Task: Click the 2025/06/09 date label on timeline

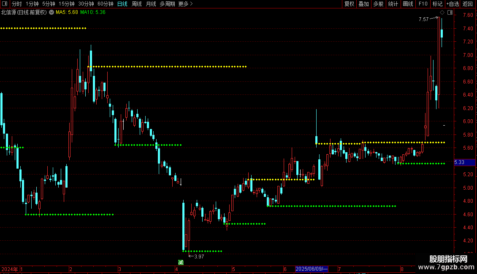Action: coord(312,269)
